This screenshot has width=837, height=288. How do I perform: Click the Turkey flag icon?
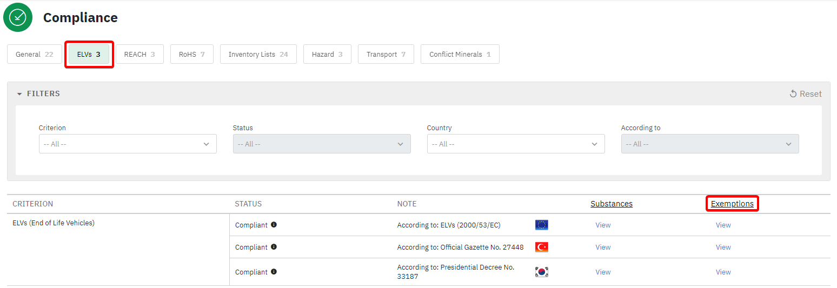pyautogui.click(x=541, y=247)
